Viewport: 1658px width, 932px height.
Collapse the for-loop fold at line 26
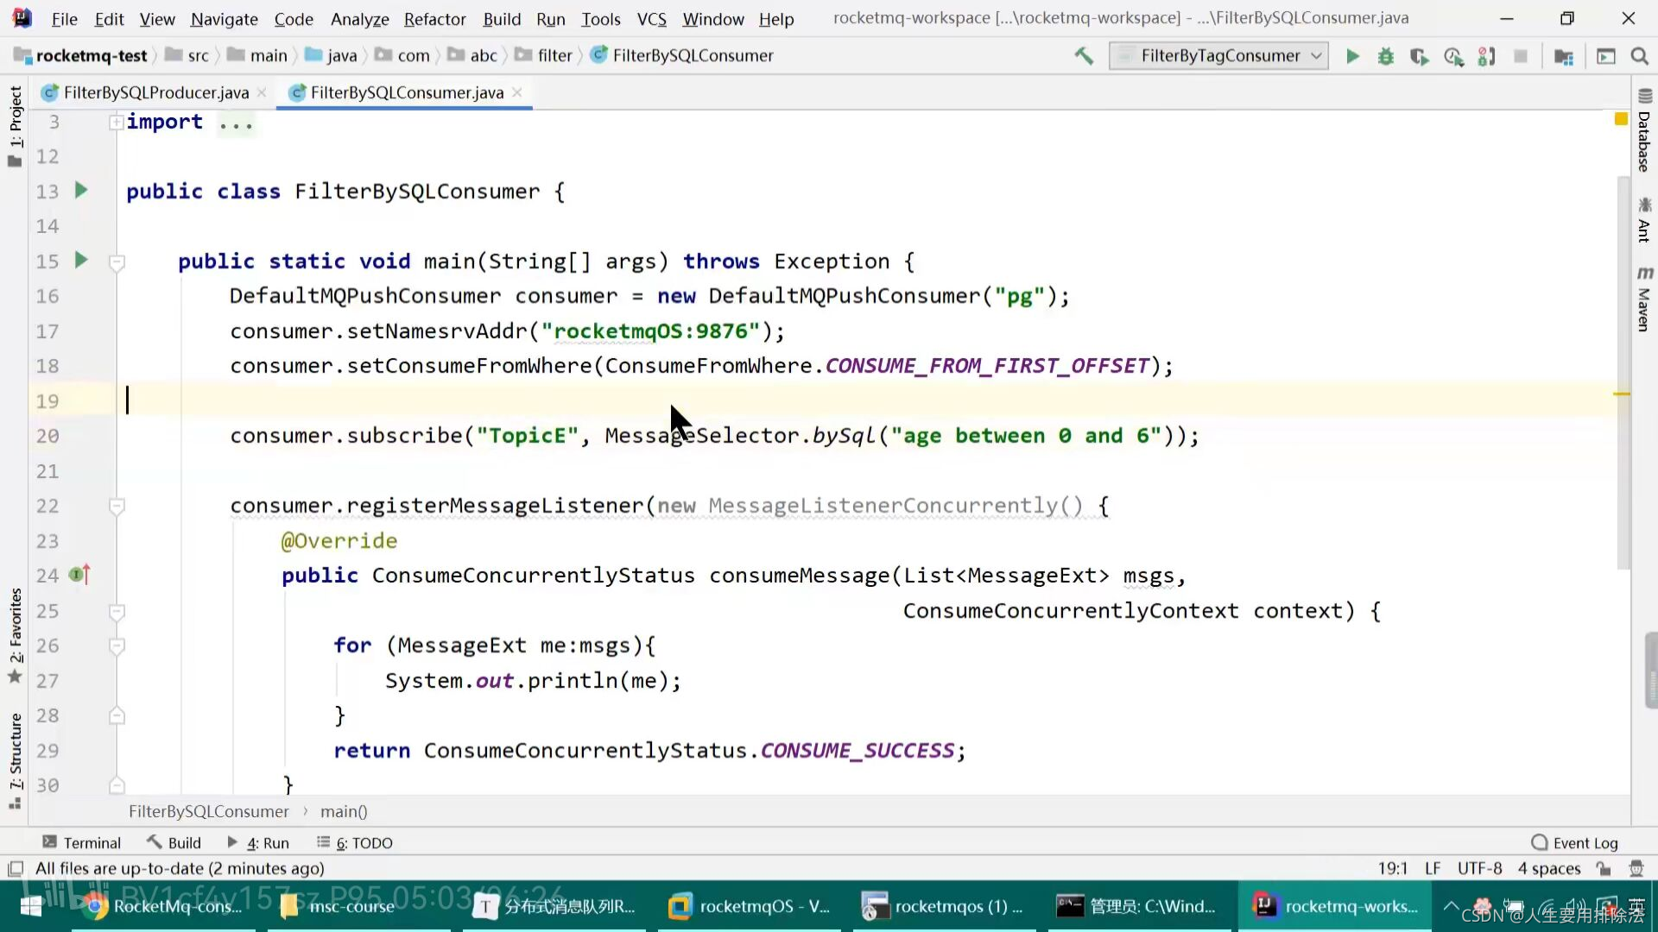click(x=117, y=645)
